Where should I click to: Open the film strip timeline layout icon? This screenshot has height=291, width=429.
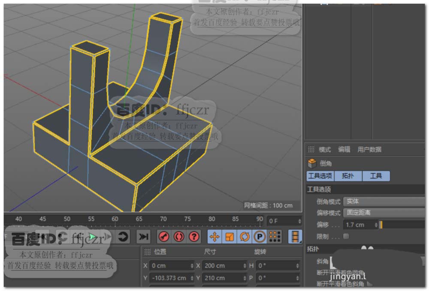pyautogui.click(x=295, y=237)
